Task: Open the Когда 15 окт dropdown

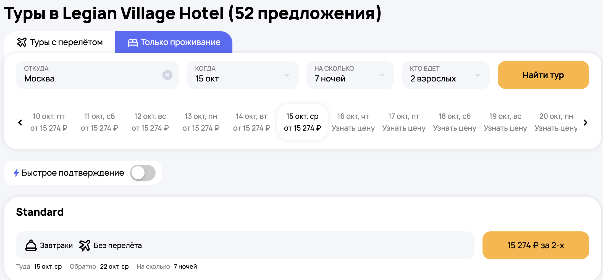Action: tap(243, 75)
